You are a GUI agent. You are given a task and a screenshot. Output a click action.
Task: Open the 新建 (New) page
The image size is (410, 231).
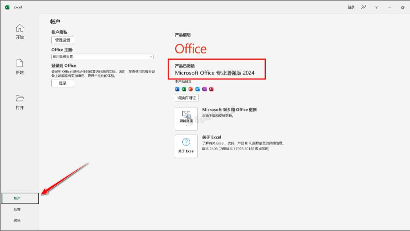point(20,67)
